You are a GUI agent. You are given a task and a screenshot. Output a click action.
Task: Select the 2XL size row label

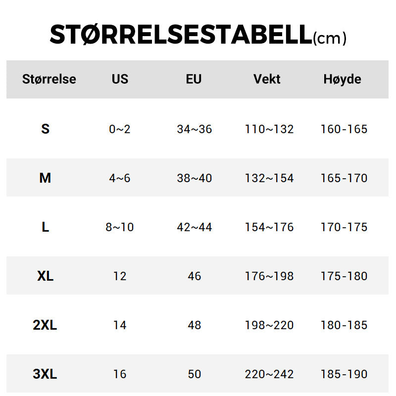coord(45,325)
